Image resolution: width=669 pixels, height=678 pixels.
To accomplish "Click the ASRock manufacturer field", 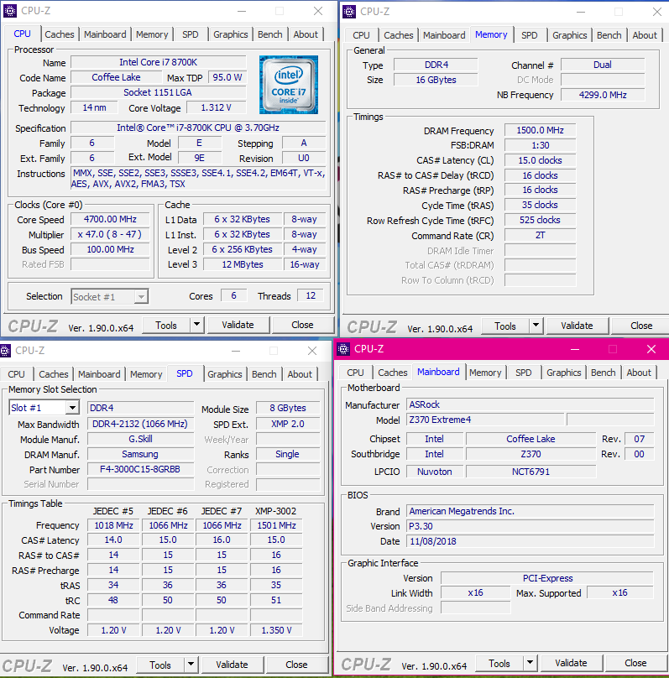I will click(x=530, y=404).
